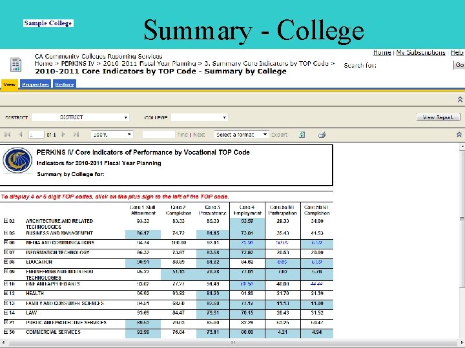The image size is (465, 348).
Task: Expand TOP code 14 Law row
Action: click(x=6, y=313)
